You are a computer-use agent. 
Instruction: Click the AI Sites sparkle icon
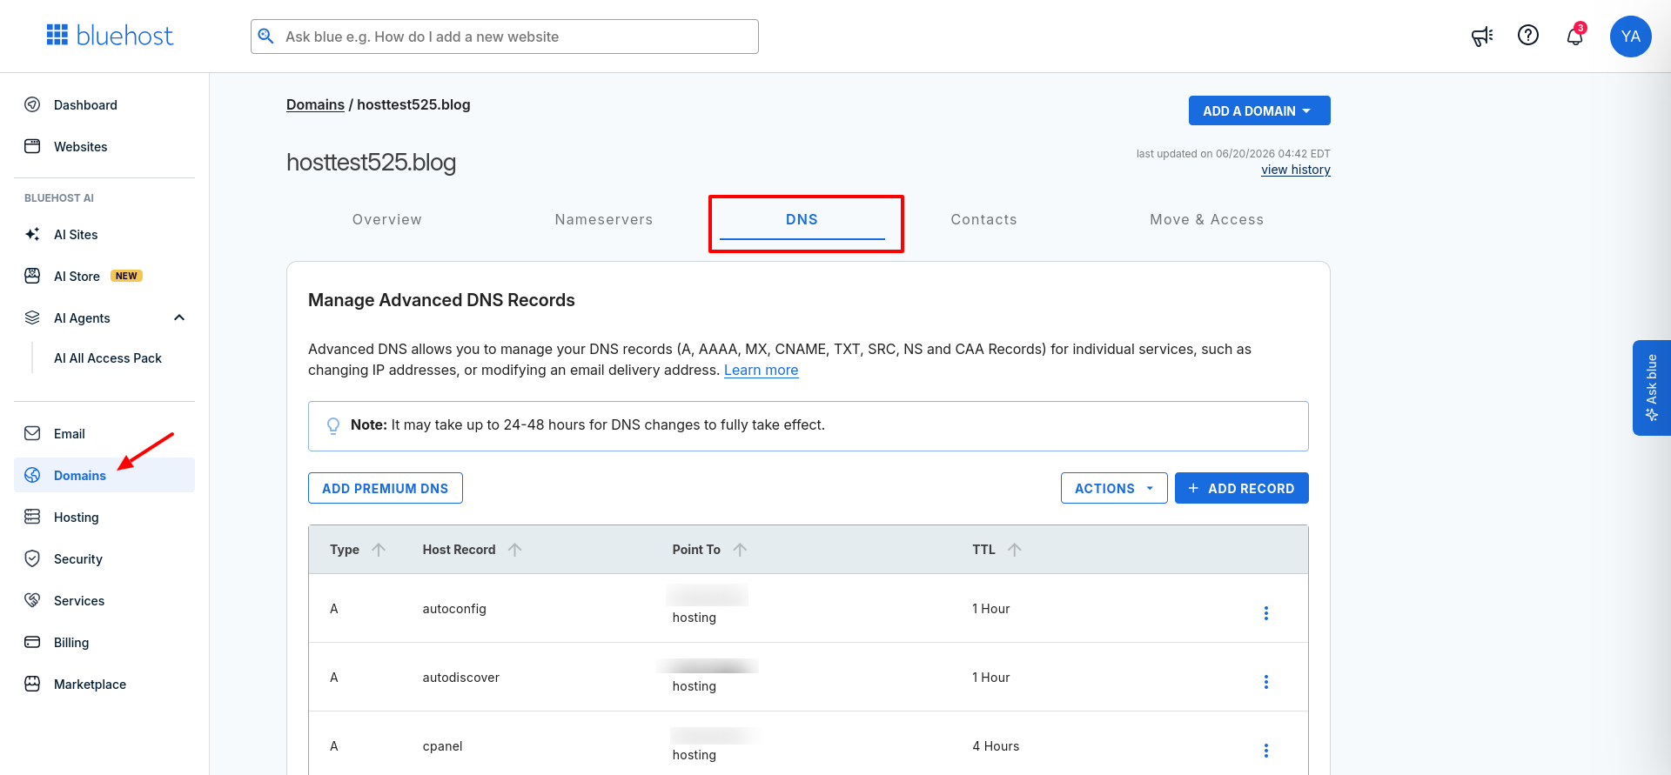[x=32, y=234]
